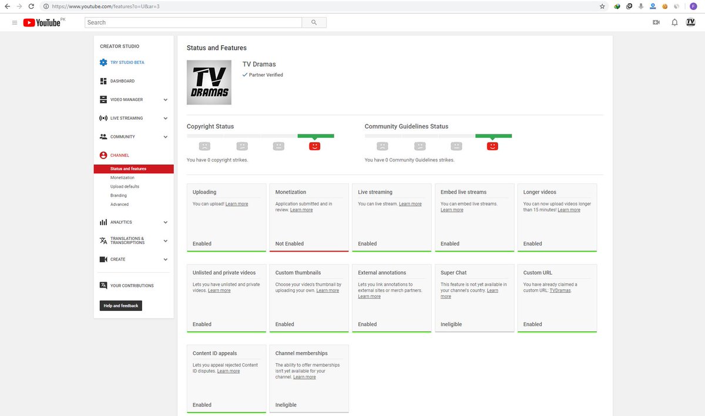Click the Community people icon
Image resolution: width=705 pixels, height=416 pixels.
tap(103, 137)
